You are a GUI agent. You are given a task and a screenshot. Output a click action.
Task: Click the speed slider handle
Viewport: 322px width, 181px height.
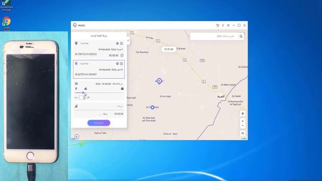tap(83, 93)
